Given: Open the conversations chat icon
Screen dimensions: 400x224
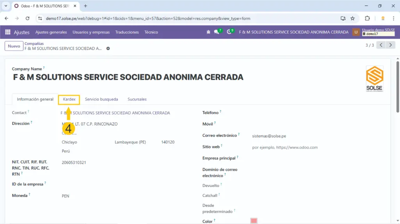Looking at the screenshot, I should click(216, 32).
